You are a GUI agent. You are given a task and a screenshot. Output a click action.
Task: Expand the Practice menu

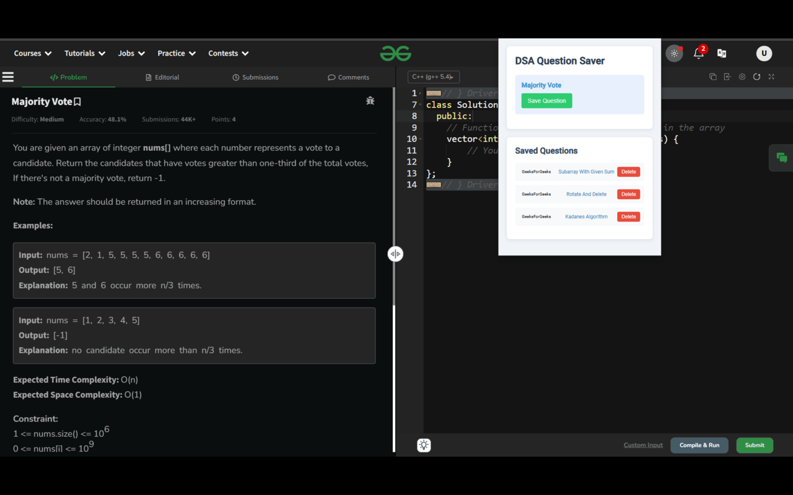pos(177,53)
